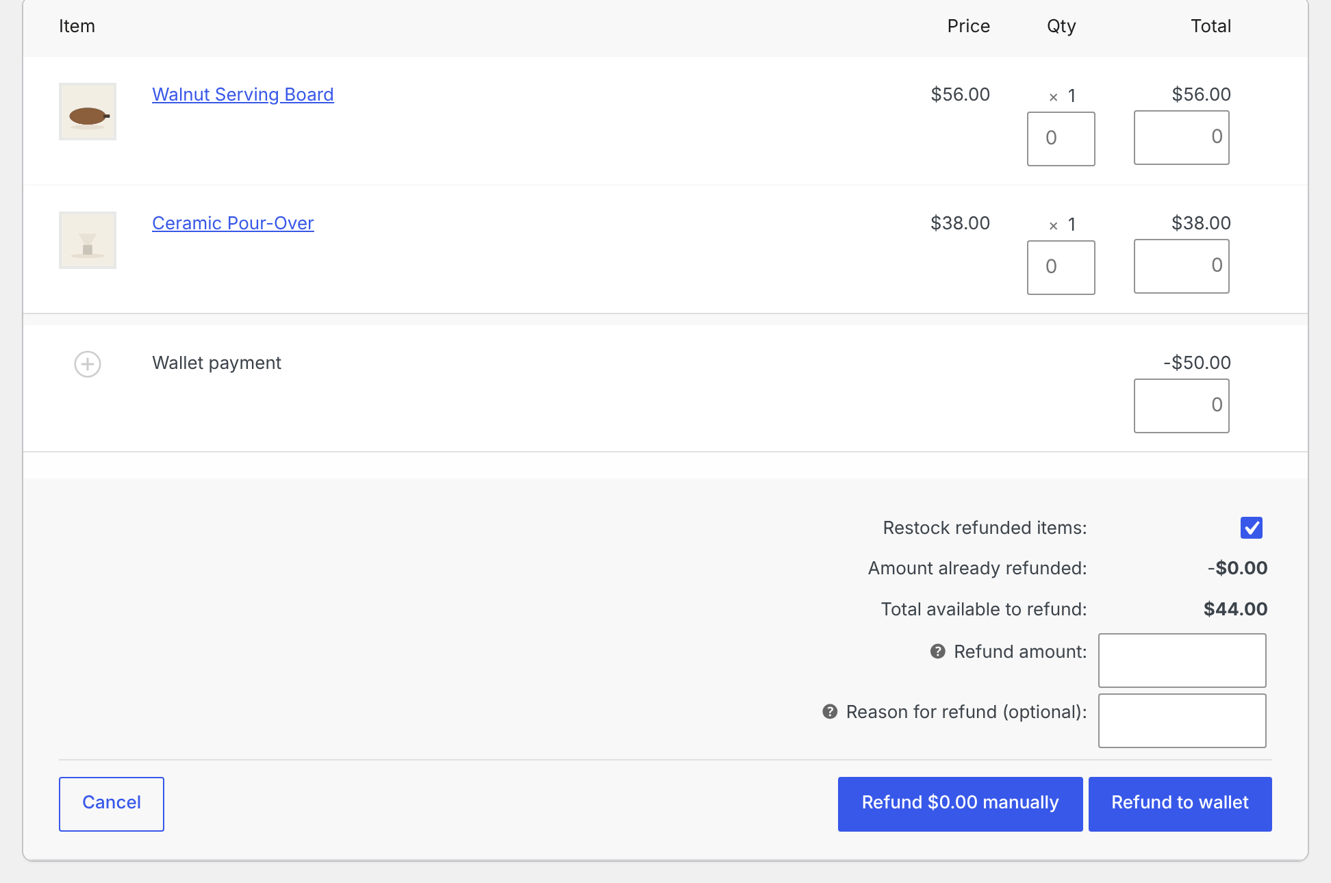This screenshot has width=1331, height=883.
Task: Click the $44.00 total available to refund value
Action: click(1235, 609)
